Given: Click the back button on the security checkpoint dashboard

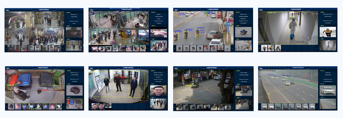Looking at the screenshot, I should coord(92,10).
